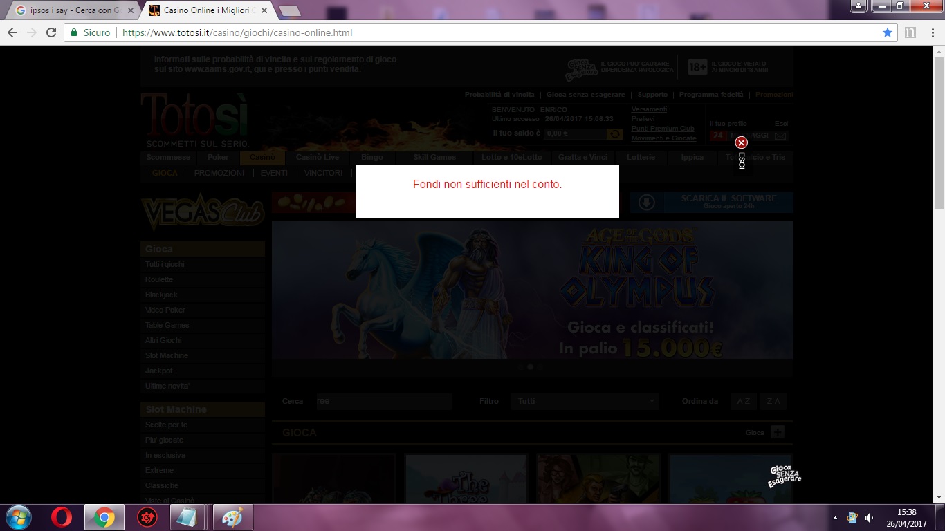Click the Chrome taskbar icon

[104, 517]
